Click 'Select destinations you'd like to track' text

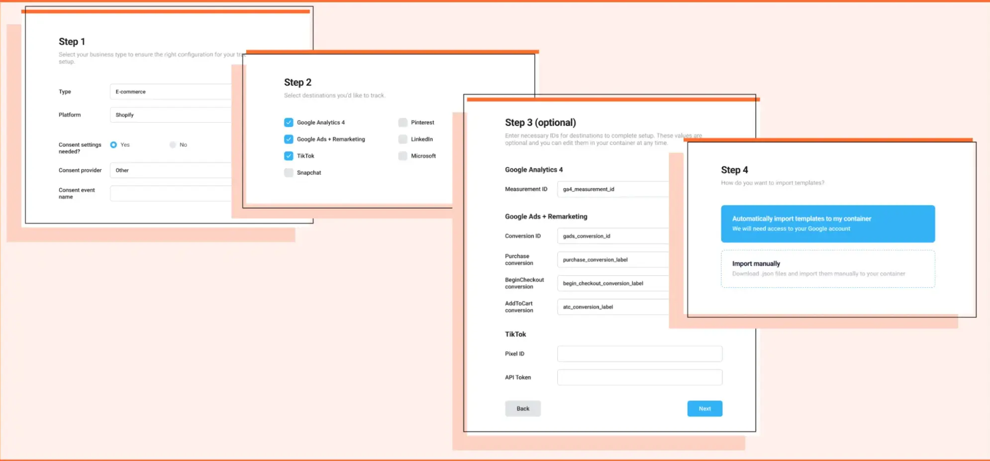pos(335,95)
